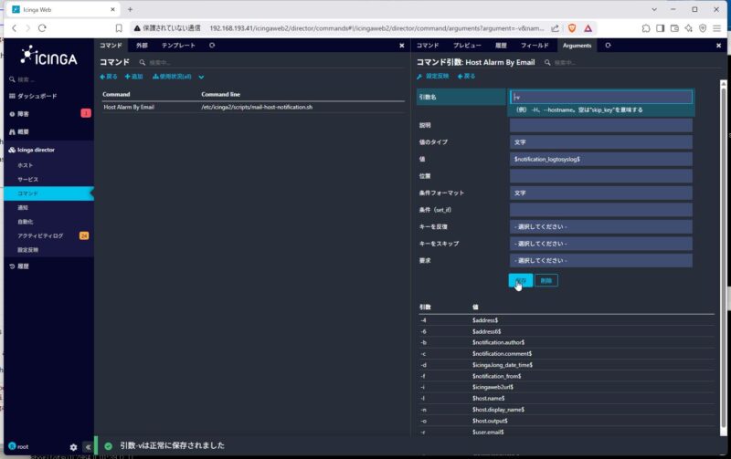Viewport: 731px width, 459px height.
Task: Click the 説明 description field
Action: tap(601, 125)
